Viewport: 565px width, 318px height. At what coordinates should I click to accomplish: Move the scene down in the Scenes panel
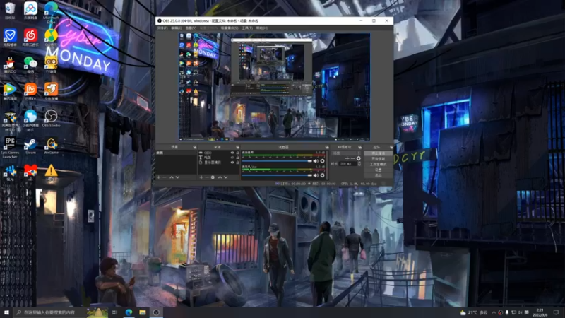177,177
